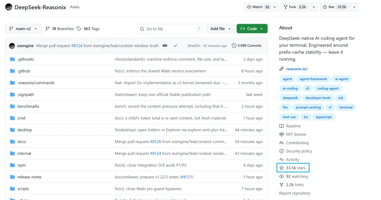Open the Star lists dropdown arrow
Image resolution: width=381 pixels, height=200 pixels.
point(354,7)
